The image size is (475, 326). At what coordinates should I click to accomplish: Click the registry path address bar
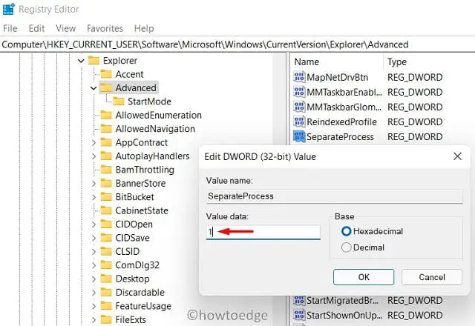(x=237, y=44)
